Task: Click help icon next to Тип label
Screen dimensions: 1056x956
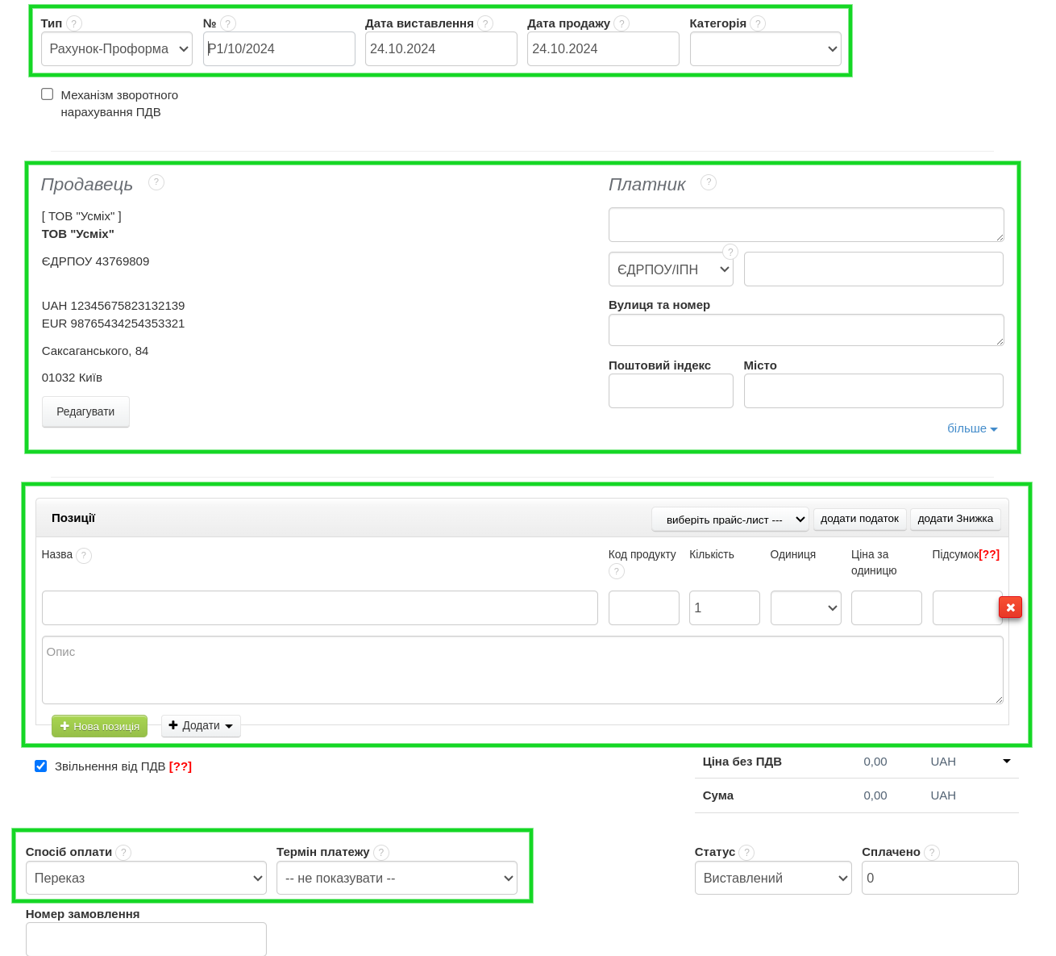Action: click(x=74, y=23)
